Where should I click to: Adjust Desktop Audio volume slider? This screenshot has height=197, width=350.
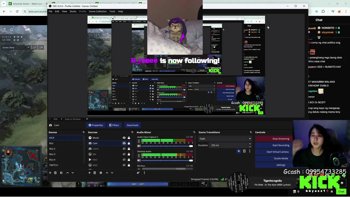pyautogui.click(x=167, y=160)
